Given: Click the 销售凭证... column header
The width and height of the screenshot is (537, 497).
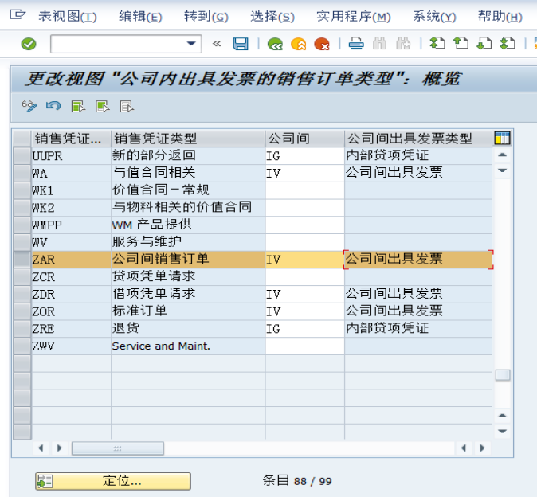Looking at the screenshot, I should click(71, 139).
